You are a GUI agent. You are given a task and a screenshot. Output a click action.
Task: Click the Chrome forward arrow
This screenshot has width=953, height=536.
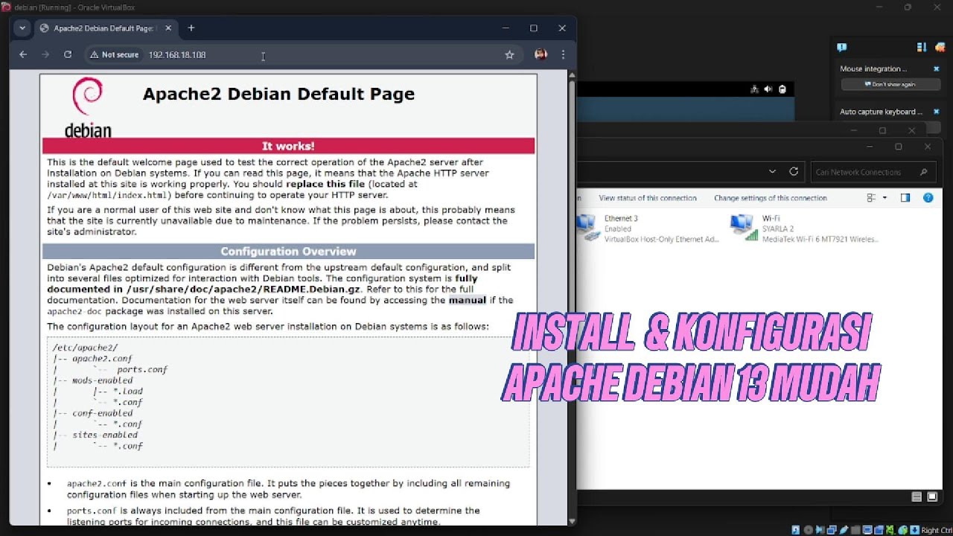tap(45, 54)
